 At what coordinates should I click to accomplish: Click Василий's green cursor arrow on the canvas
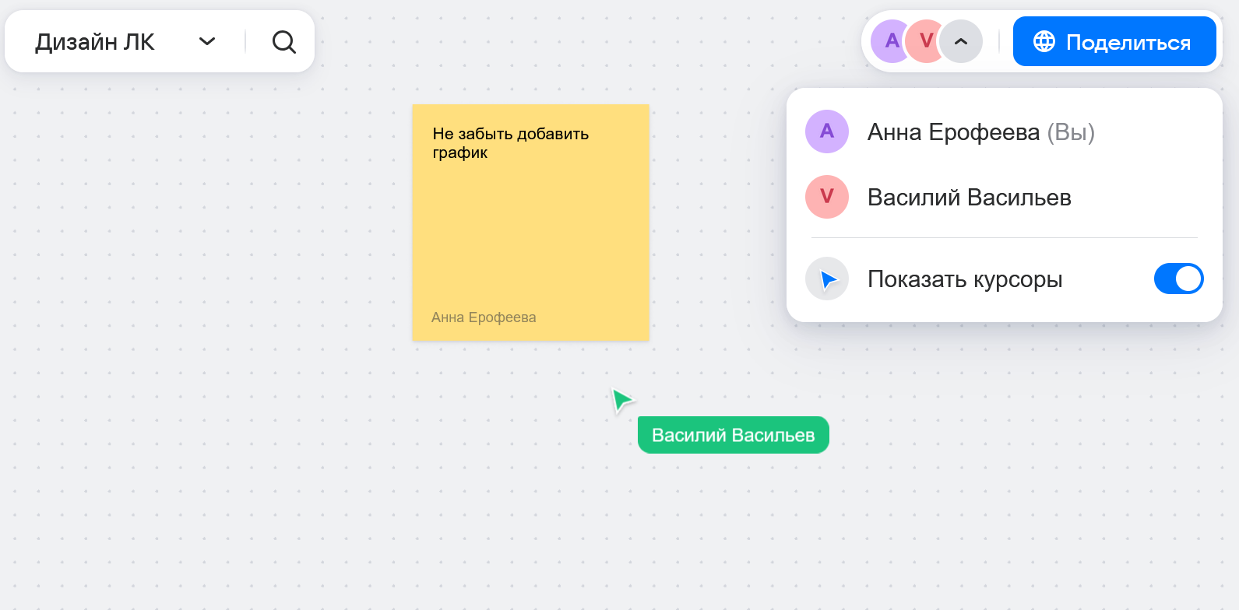[x=621, y=400]
